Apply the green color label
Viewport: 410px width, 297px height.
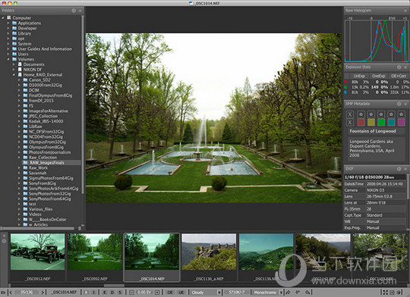[381, 122]
